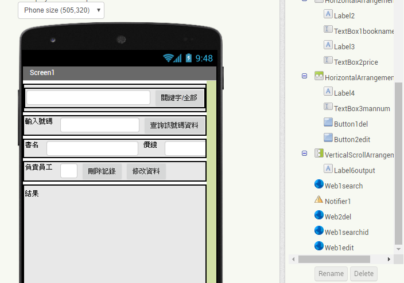Select Web1searchid in the component tree
The image size is (404, 283).
pos(347,233)
